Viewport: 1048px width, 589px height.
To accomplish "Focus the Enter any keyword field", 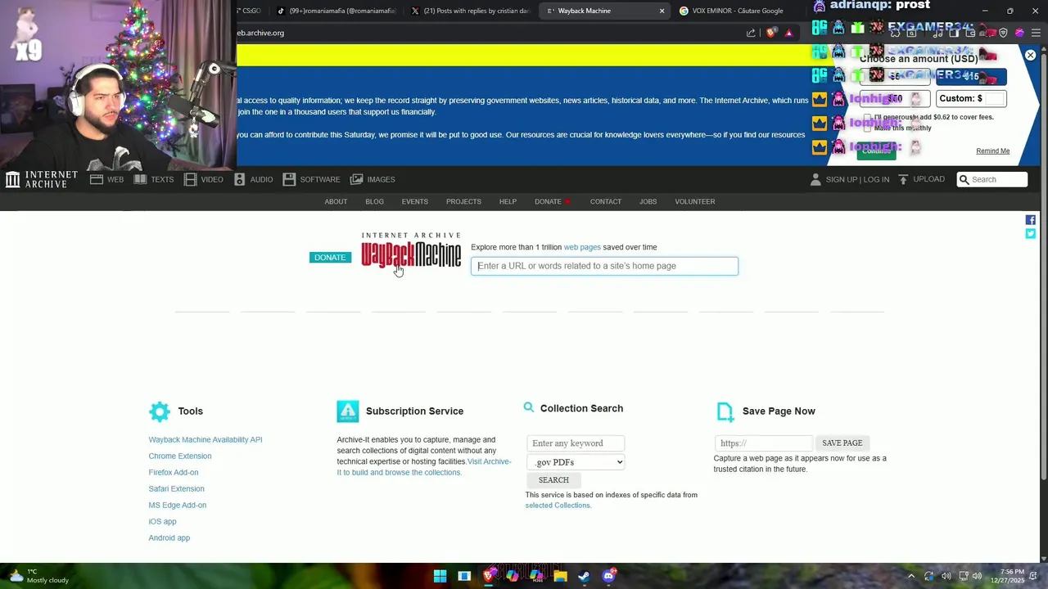I will coord(576,443).
